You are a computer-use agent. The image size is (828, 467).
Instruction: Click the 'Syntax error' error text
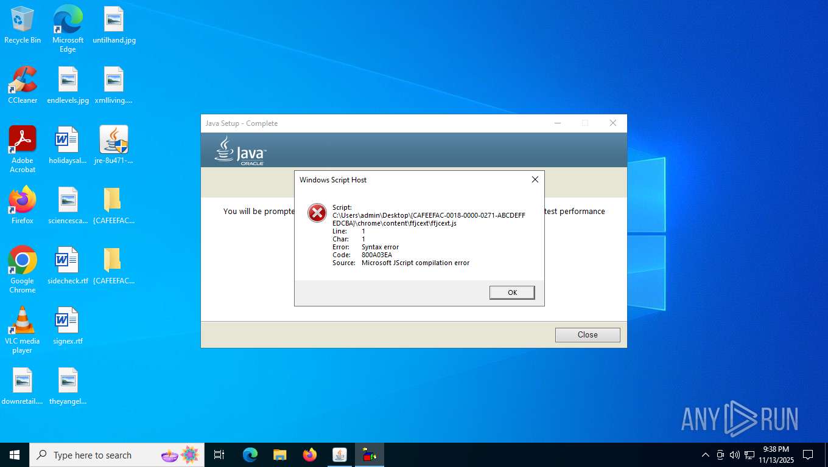(380, 247)
